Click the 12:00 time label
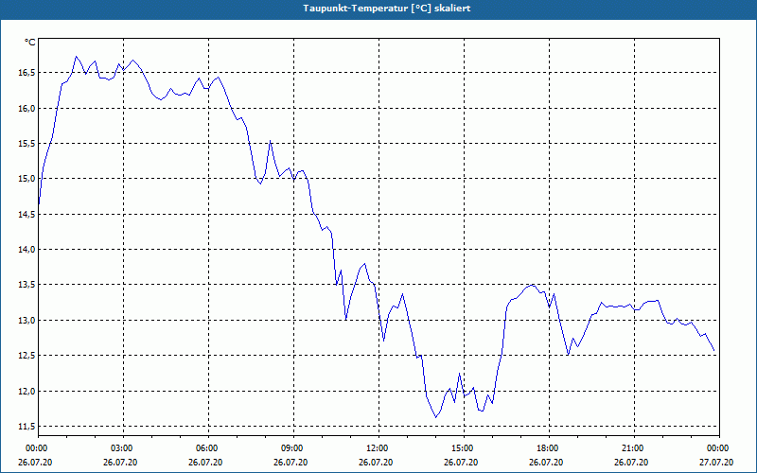 click(x=376, y=448)
